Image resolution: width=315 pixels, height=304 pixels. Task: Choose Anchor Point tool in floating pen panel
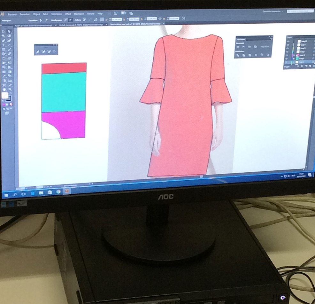54,52
